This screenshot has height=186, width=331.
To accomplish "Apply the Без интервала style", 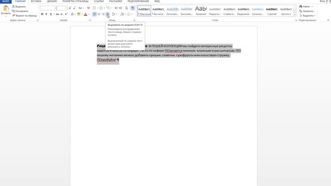I will coord(158,11).
